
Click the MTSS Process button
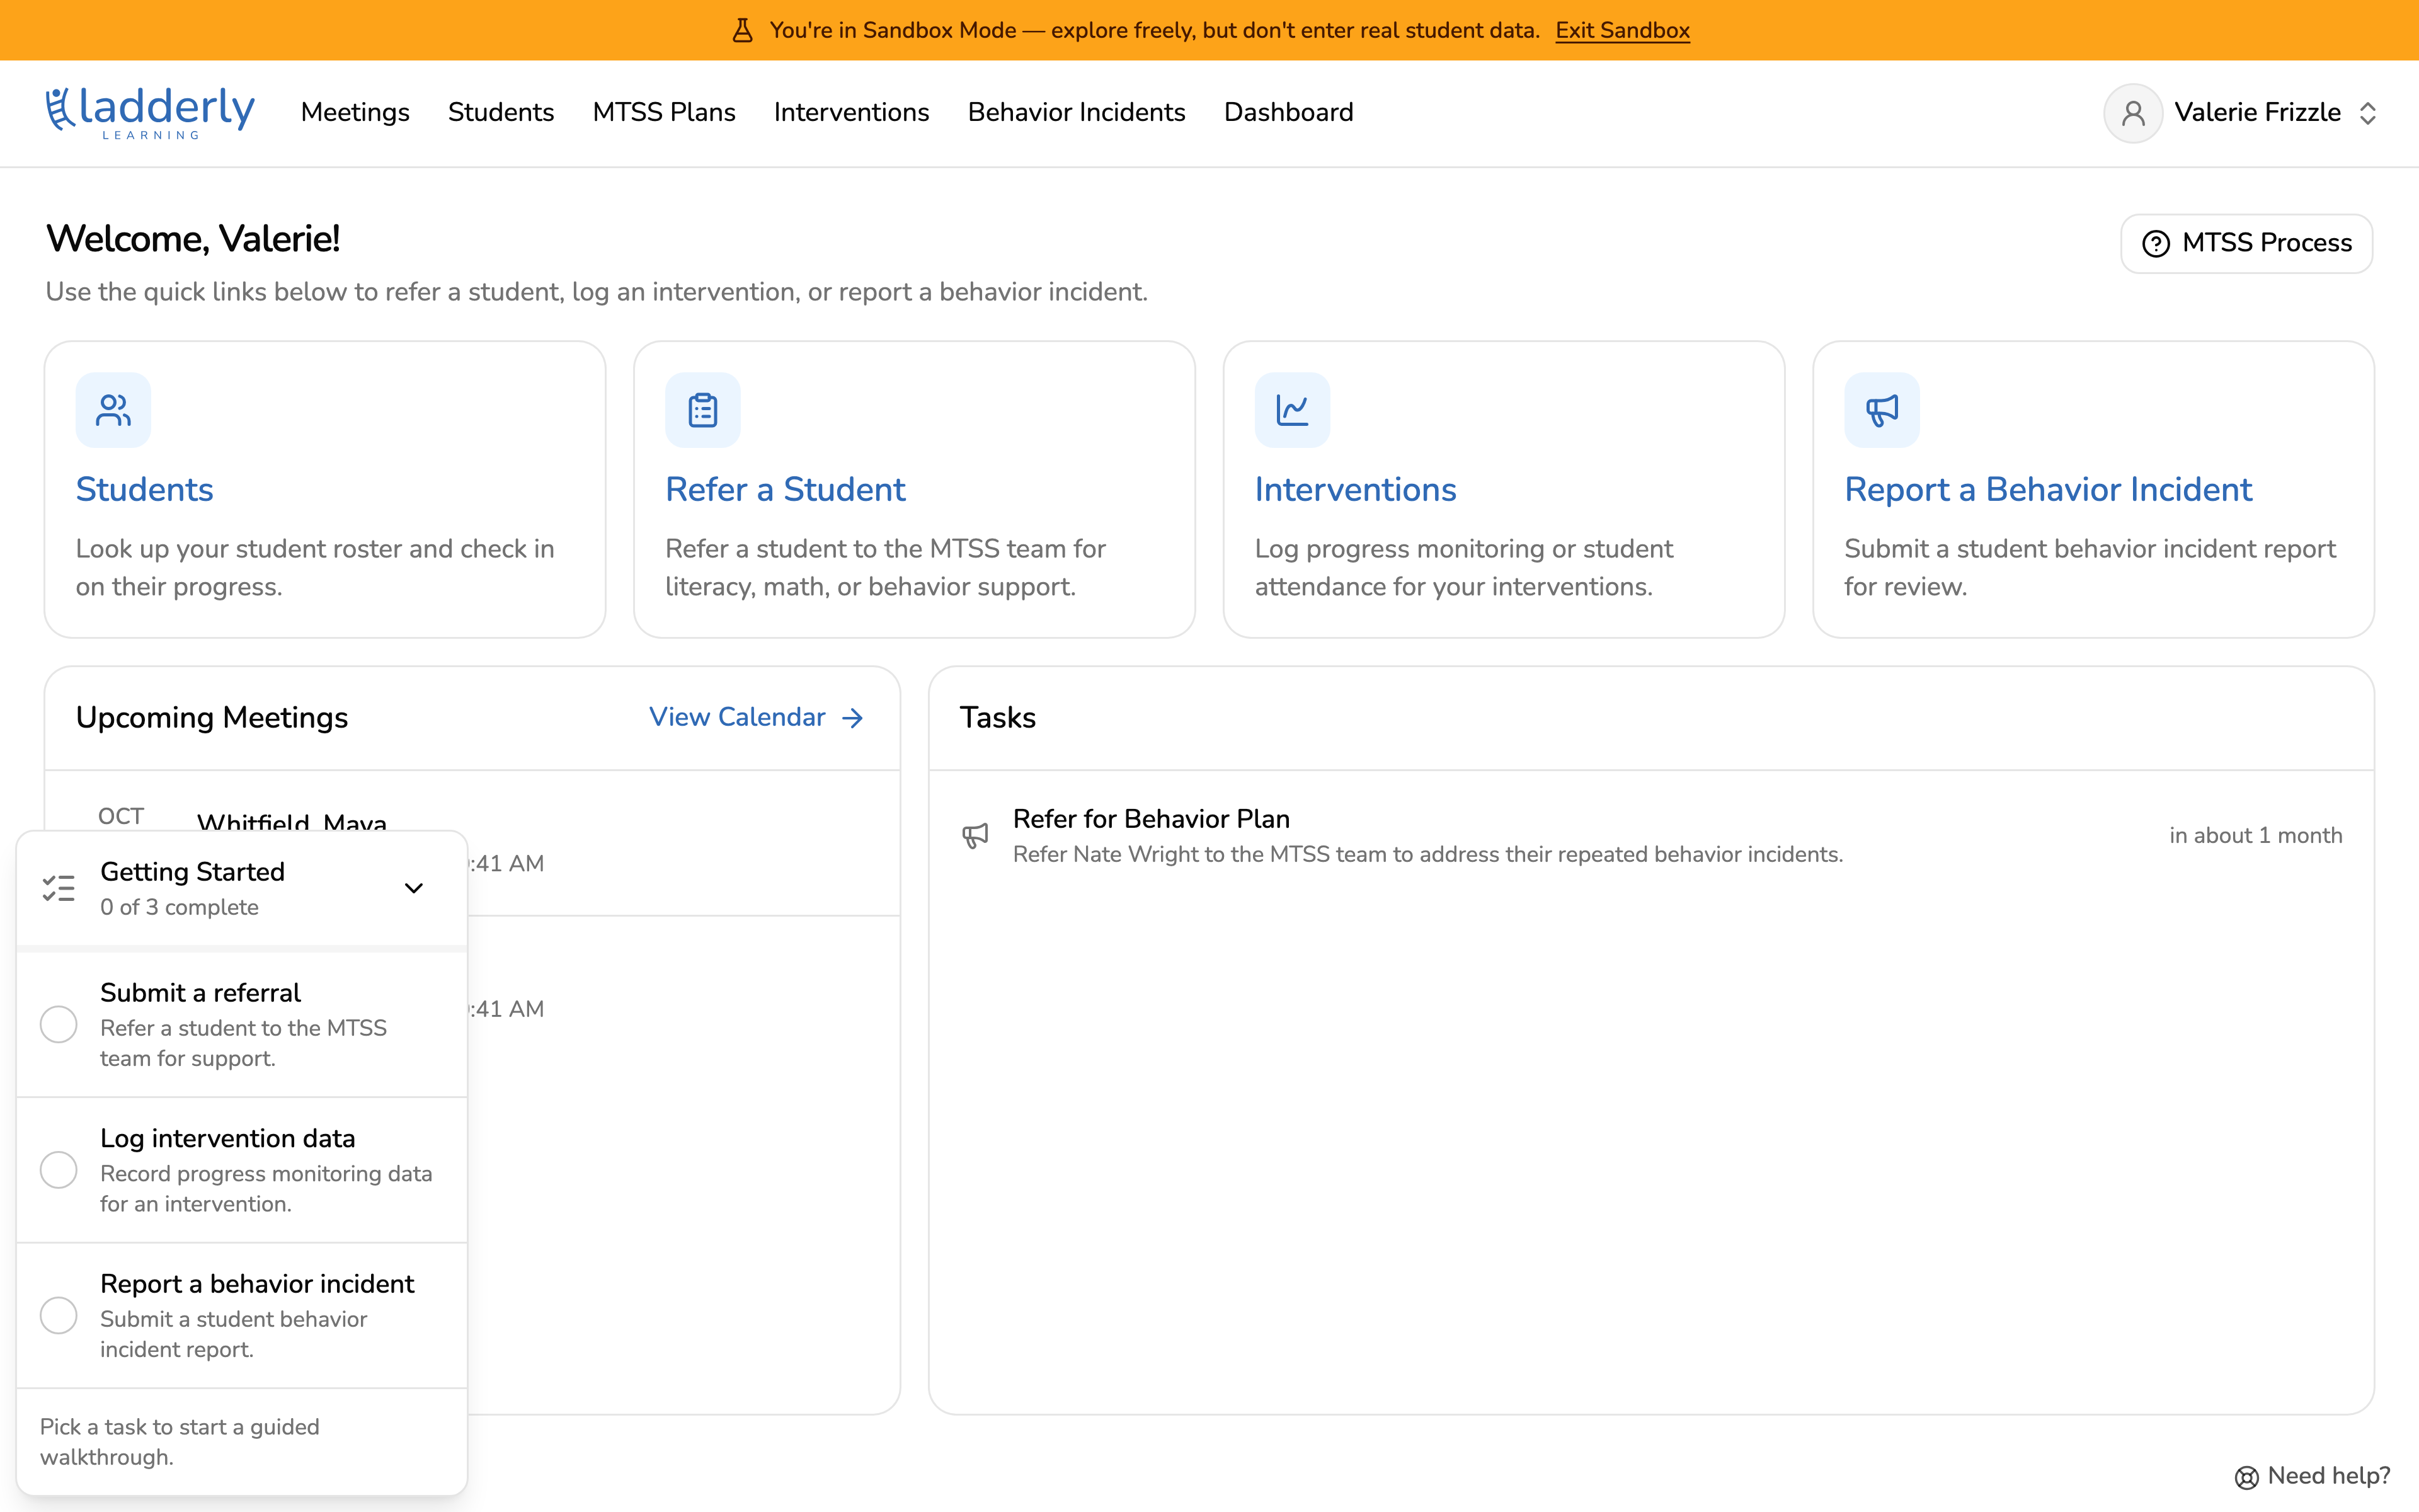tap(2246, 243)
